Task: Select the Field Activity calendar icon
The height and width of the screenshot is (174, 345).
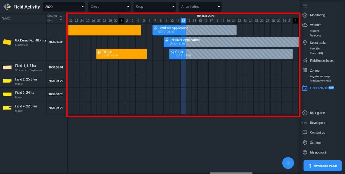Action: (305, 88)
